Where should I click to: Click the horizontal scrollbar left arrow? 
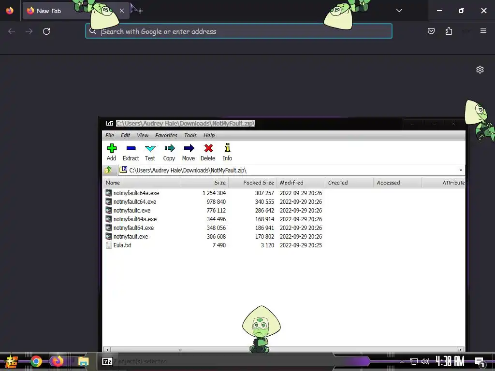[x=107, y=350]
